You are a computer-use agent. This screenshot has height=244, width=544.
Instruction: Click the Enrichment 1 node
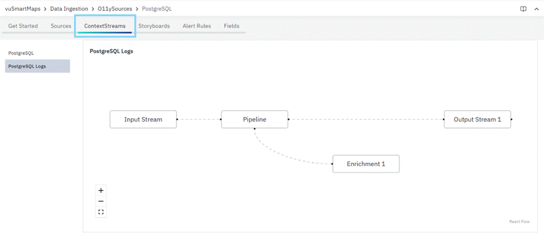(365, 164)
